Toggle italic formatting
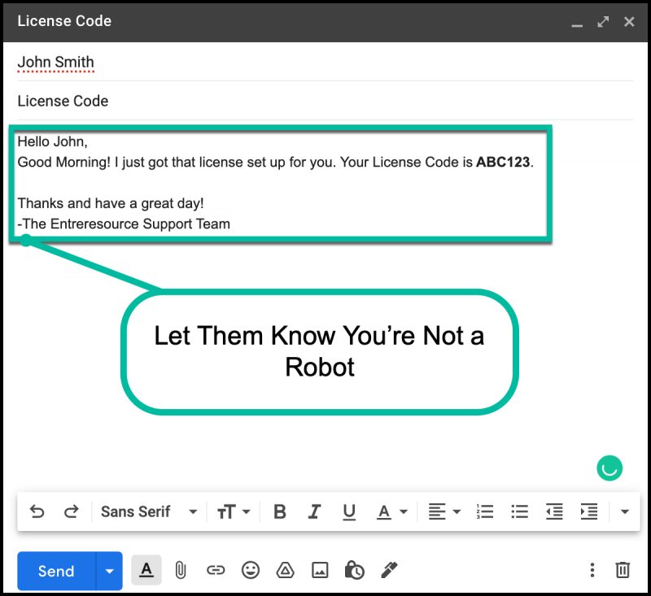Screen dimensions: 651x596 (314, 511)
